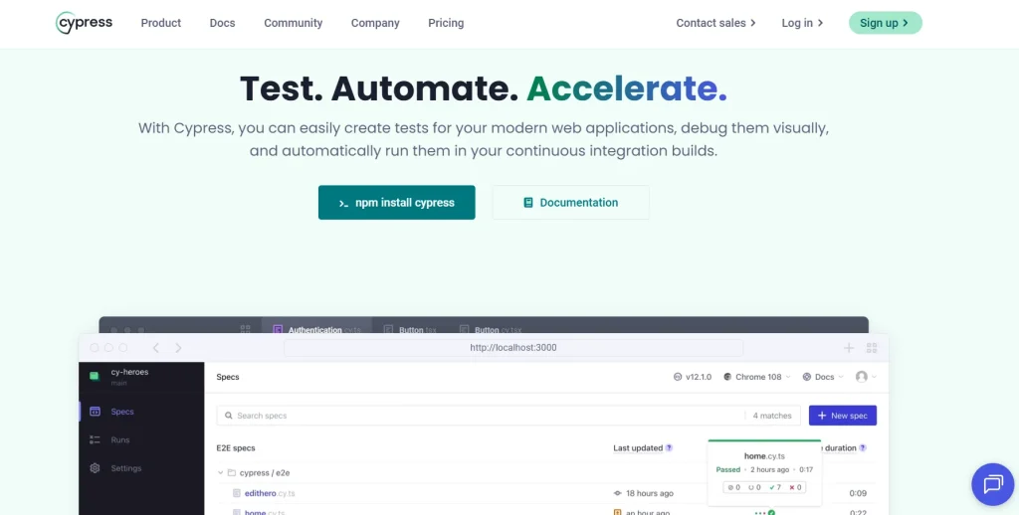Click Contact sales link
Image resolution: width=1019 pixels, height=515 pixels.
coord(716,23)
